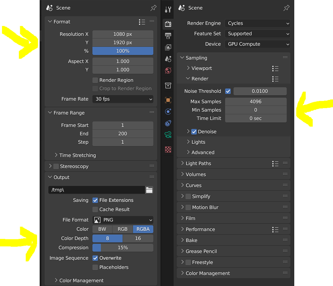The image size is (333, 286).
Task: Enable the Motion Blur checkbox
Action: point(188,207)
